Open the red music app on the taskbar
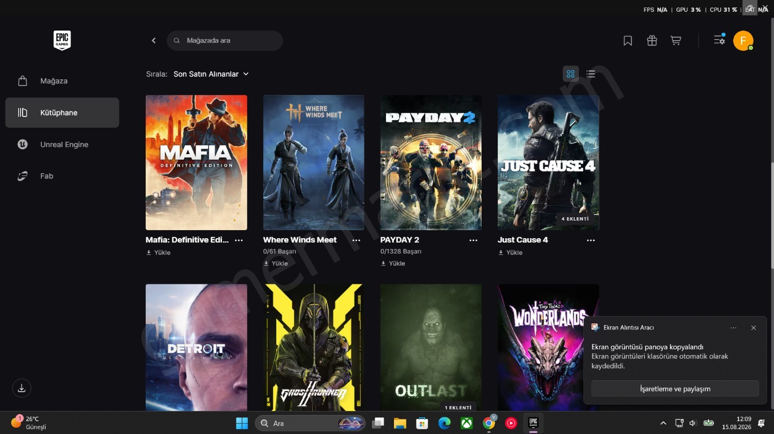Viewport: 774px width, 434px height. [x=511, y=423]
